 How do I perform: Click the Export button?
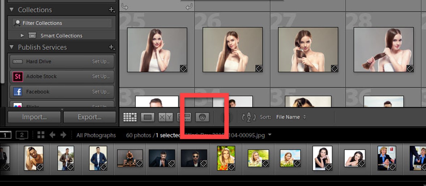coord(89,117)
